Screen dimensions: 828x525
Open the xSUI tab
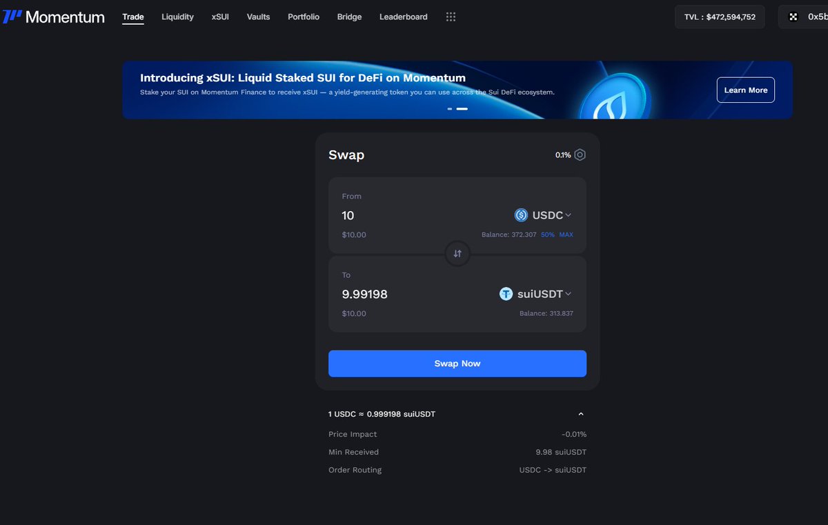pos(220,17)
